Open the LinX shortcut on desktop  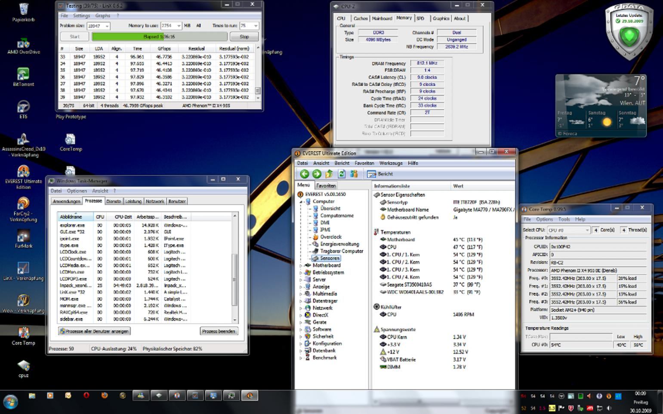(x=24, y=272)
